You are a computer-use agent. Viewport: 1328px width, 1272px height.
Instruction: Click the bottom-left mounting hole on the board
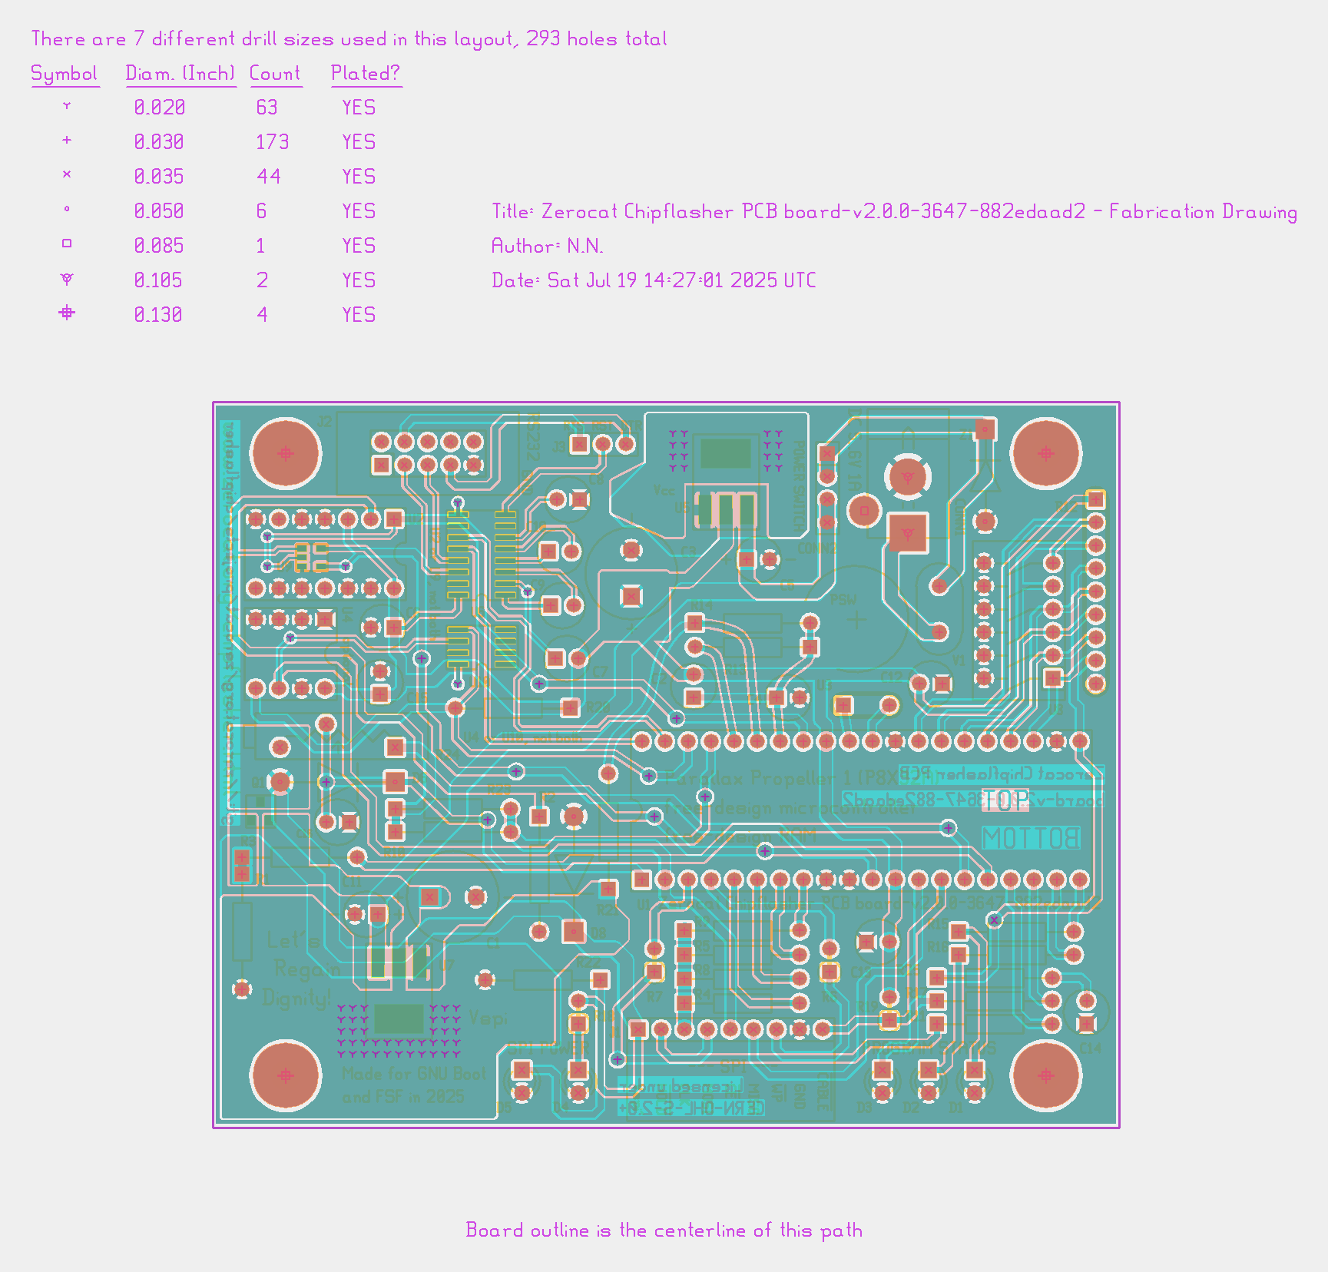pyautogui.click(x=286, y=1075)
